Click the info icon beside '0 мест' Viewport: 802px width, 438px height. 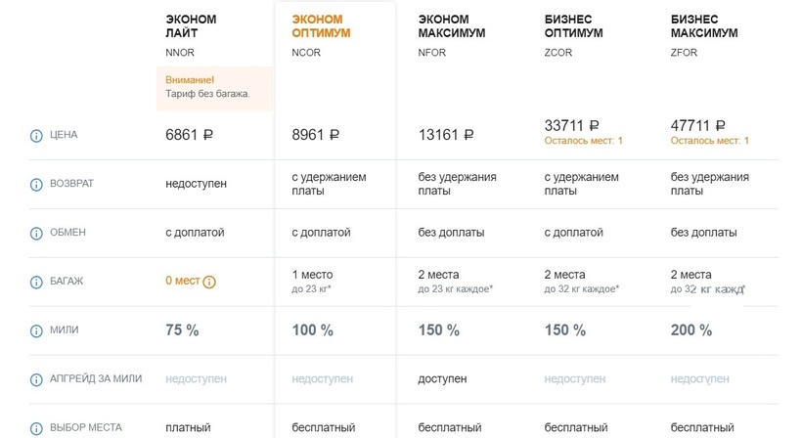tap(209, 282)
